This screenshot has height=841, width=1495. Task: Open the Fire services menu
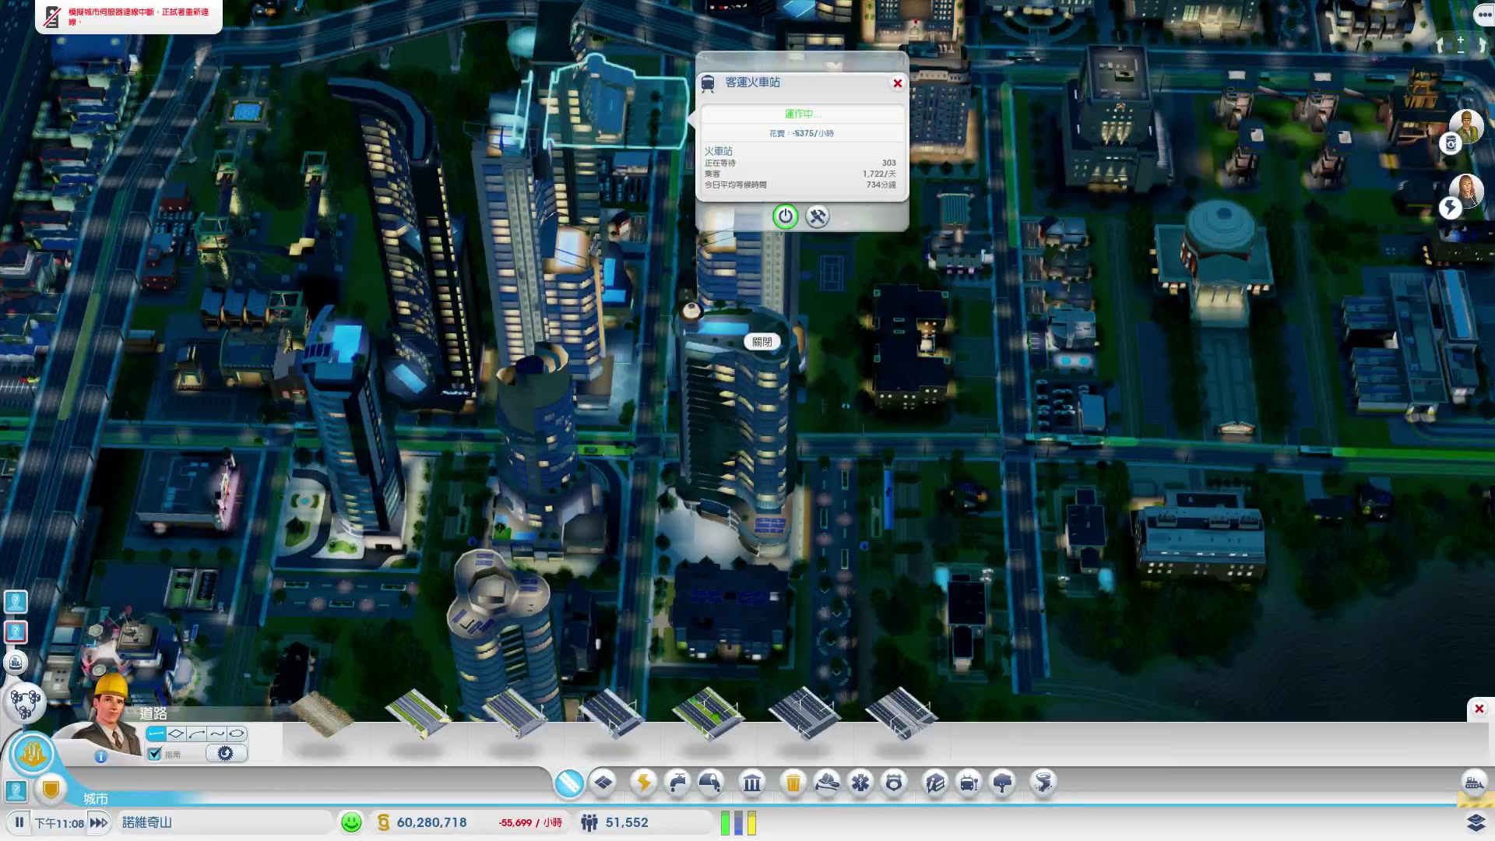point(827,783)
